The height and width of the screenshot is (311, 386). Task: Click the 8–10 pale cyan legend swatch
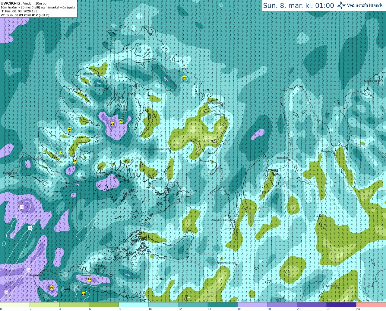134,305
